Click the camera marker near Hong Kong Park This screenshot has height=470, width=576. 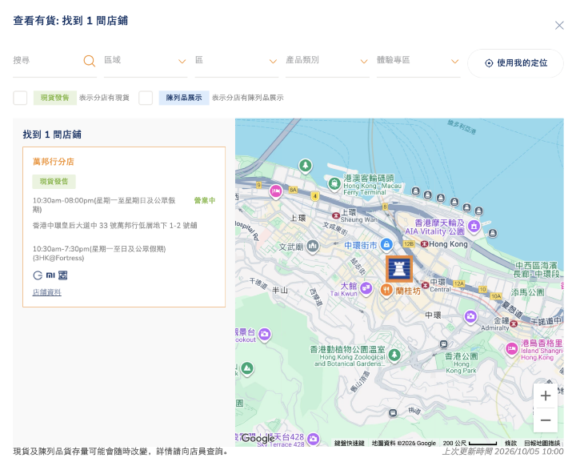click(470, 316)
